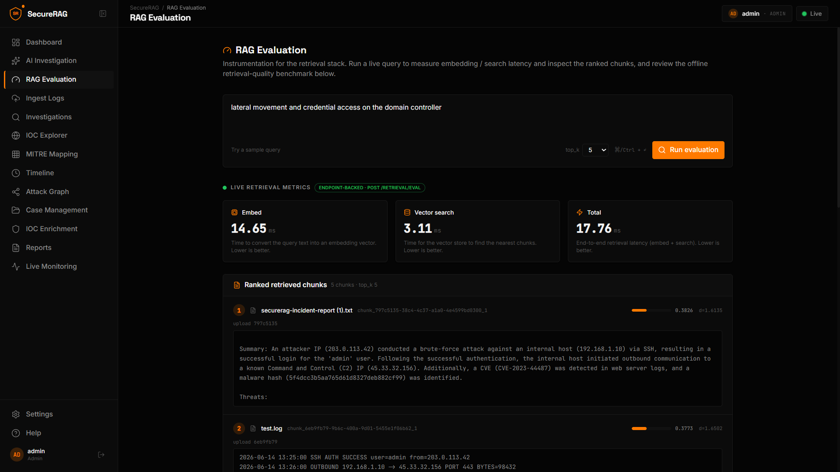Click the Settings gear icon
This screenshot has width=840, height=472.
(16, 414)
